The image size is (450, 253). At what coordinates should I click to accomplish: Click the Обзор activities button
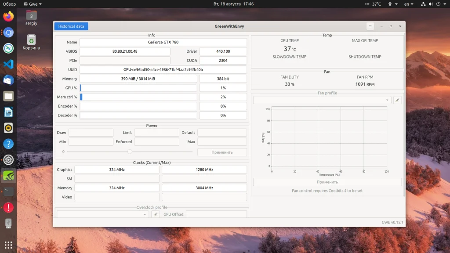pyautogui.click(x=9, y=4)
